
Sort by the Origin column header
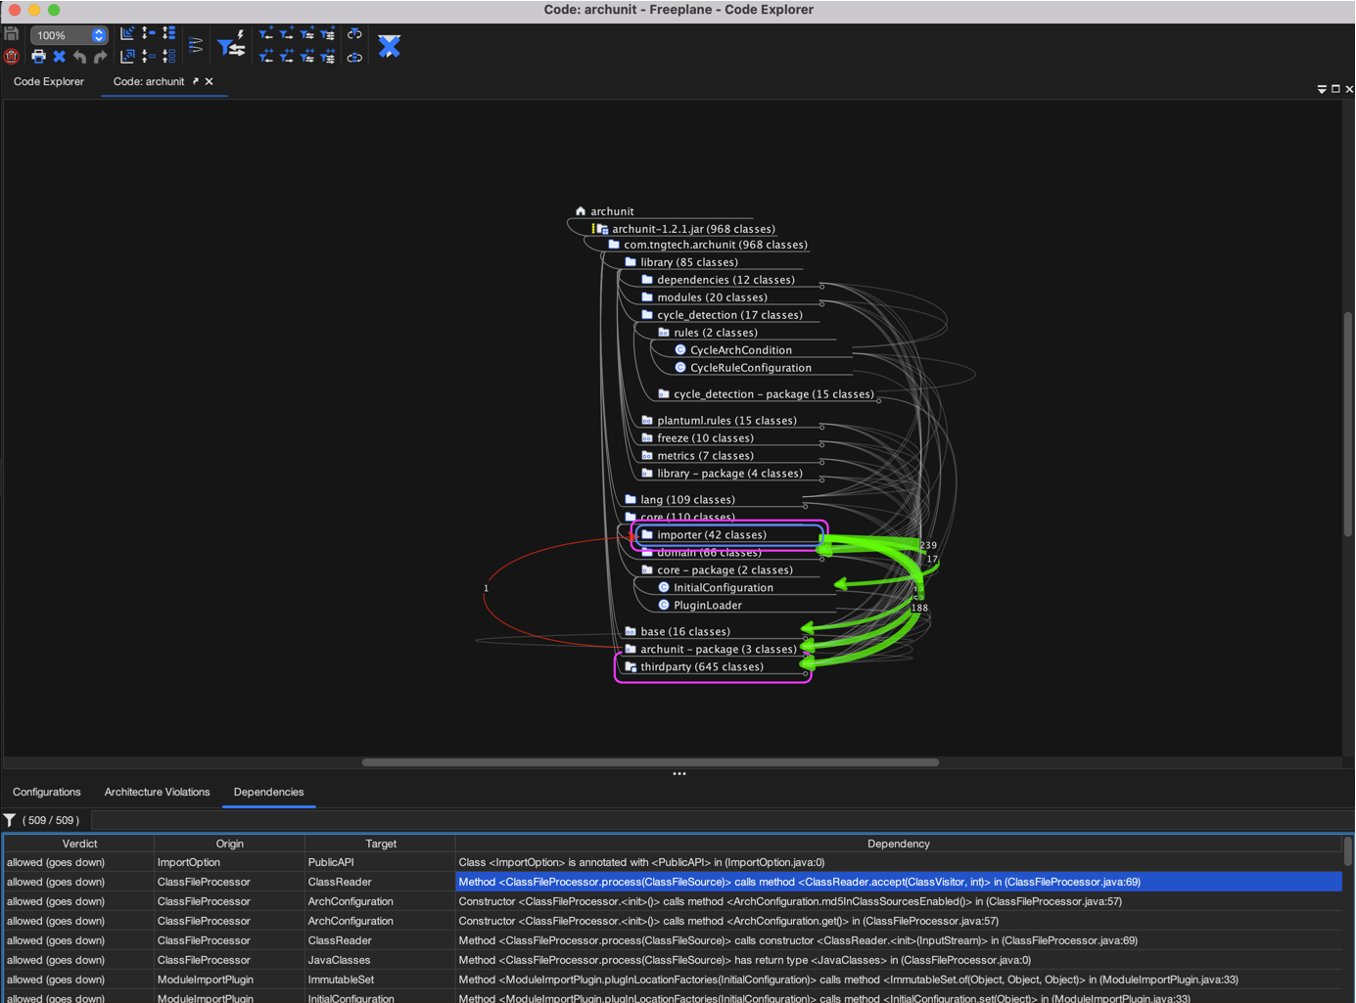pos(230,843)
